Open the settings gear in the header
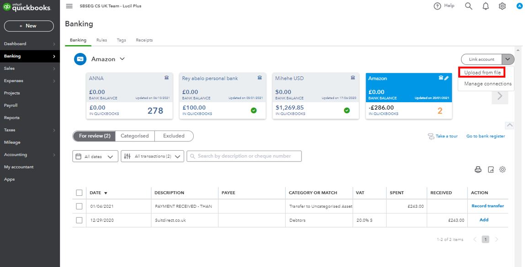Image resolution: width=525 pixels, height=267 pixels. pyautogui.click(x=502, y=6)
